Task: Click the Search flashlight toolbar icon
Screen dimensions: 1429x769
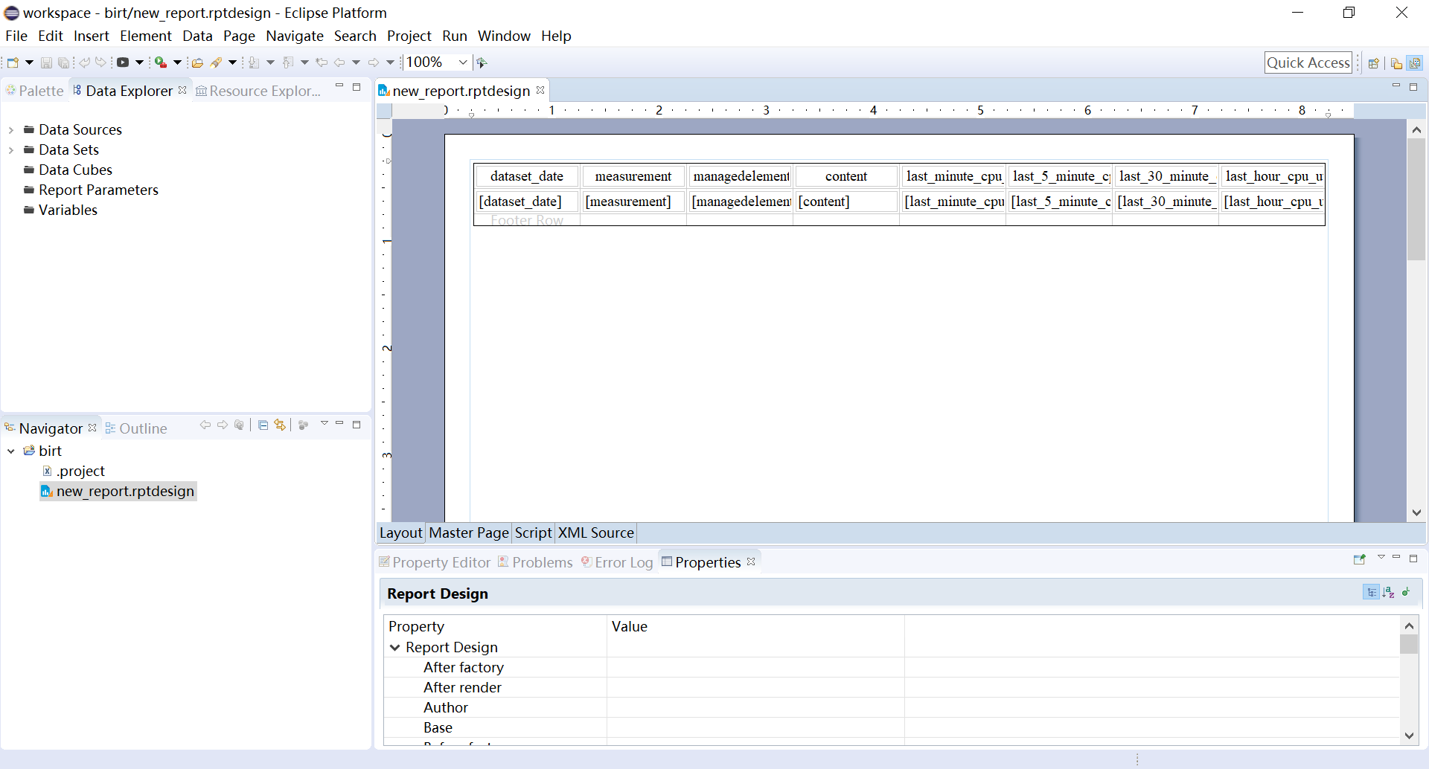Action: (217, 63)
